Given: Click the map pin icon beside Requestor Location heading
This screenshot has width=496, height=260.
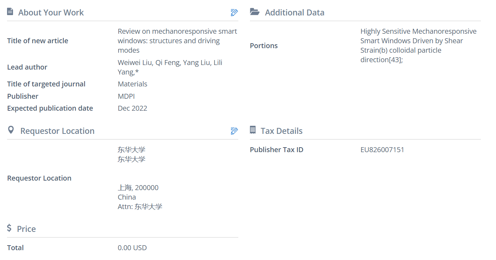Looking at the screenshot, I should click(11, 130).
